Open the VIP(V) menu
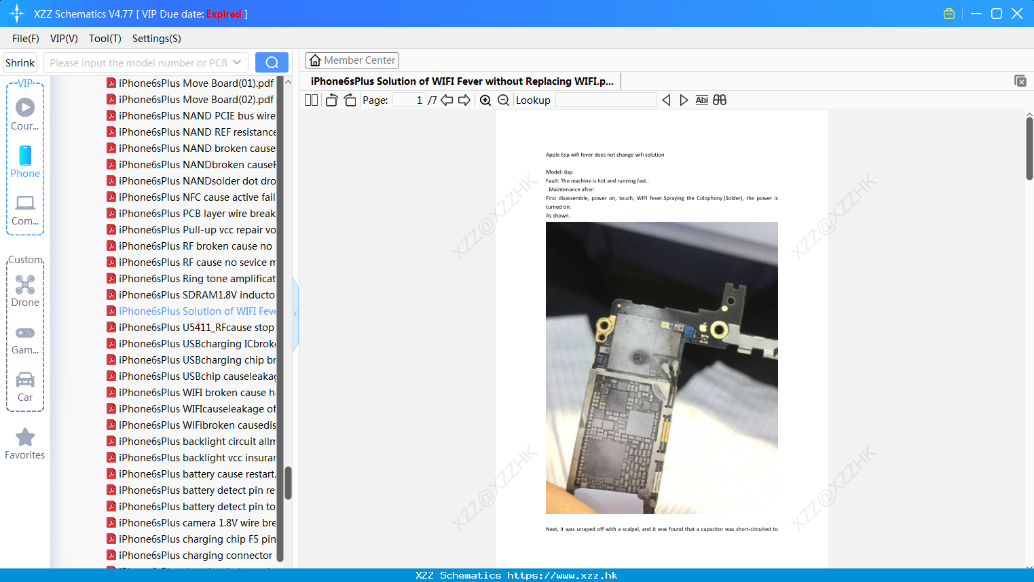 point(64,39)
